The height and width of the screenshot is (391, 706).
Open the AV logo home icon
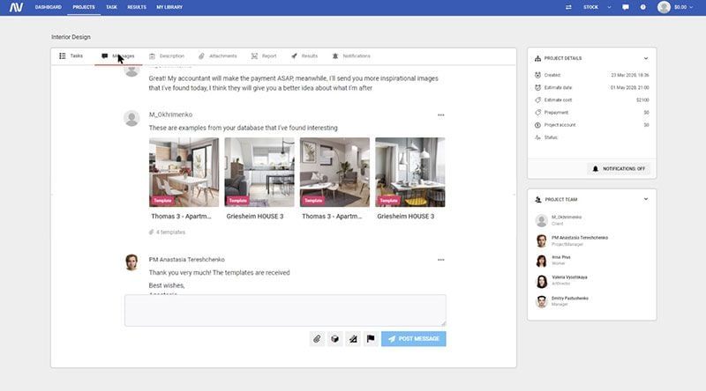tap(15, 7)
